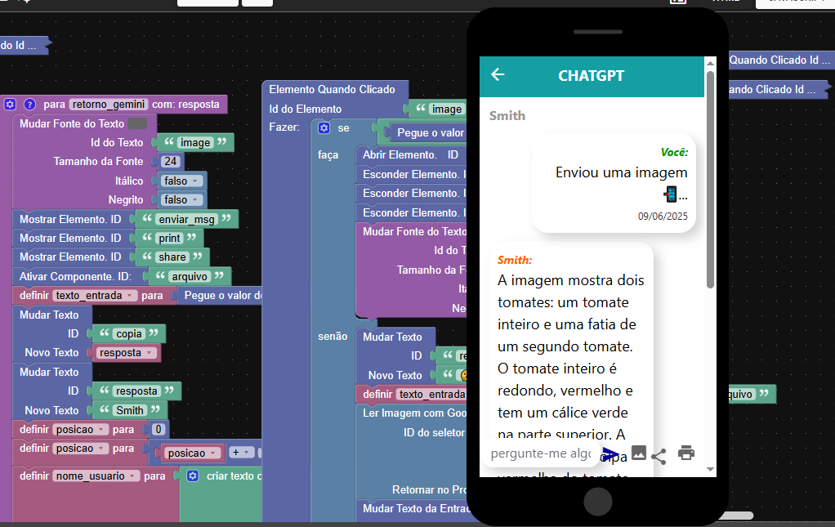This screenshot has width=835, height=527.
Task: Click the phone preview scroll-up arrow
Action: [710, 63]
